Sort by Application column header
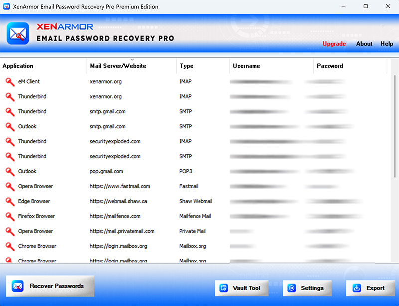 coord(43,66)
